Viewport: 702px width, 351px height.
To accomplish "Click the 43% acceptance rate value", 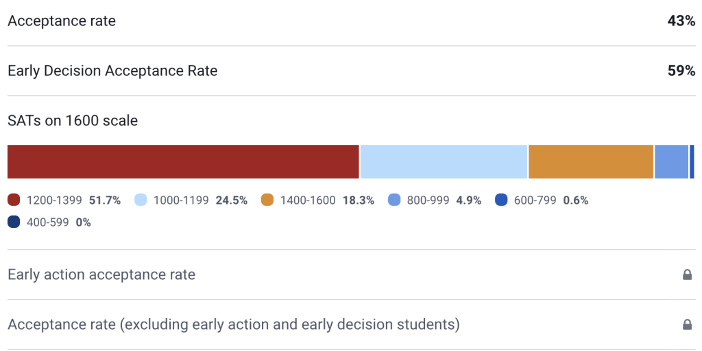I will click(681, 21).
